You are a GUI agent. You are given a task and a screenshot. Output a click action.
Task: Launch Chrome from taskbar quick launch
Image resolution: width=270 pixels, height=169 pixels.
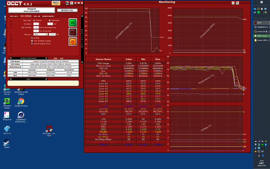click(x=266, y=12)
